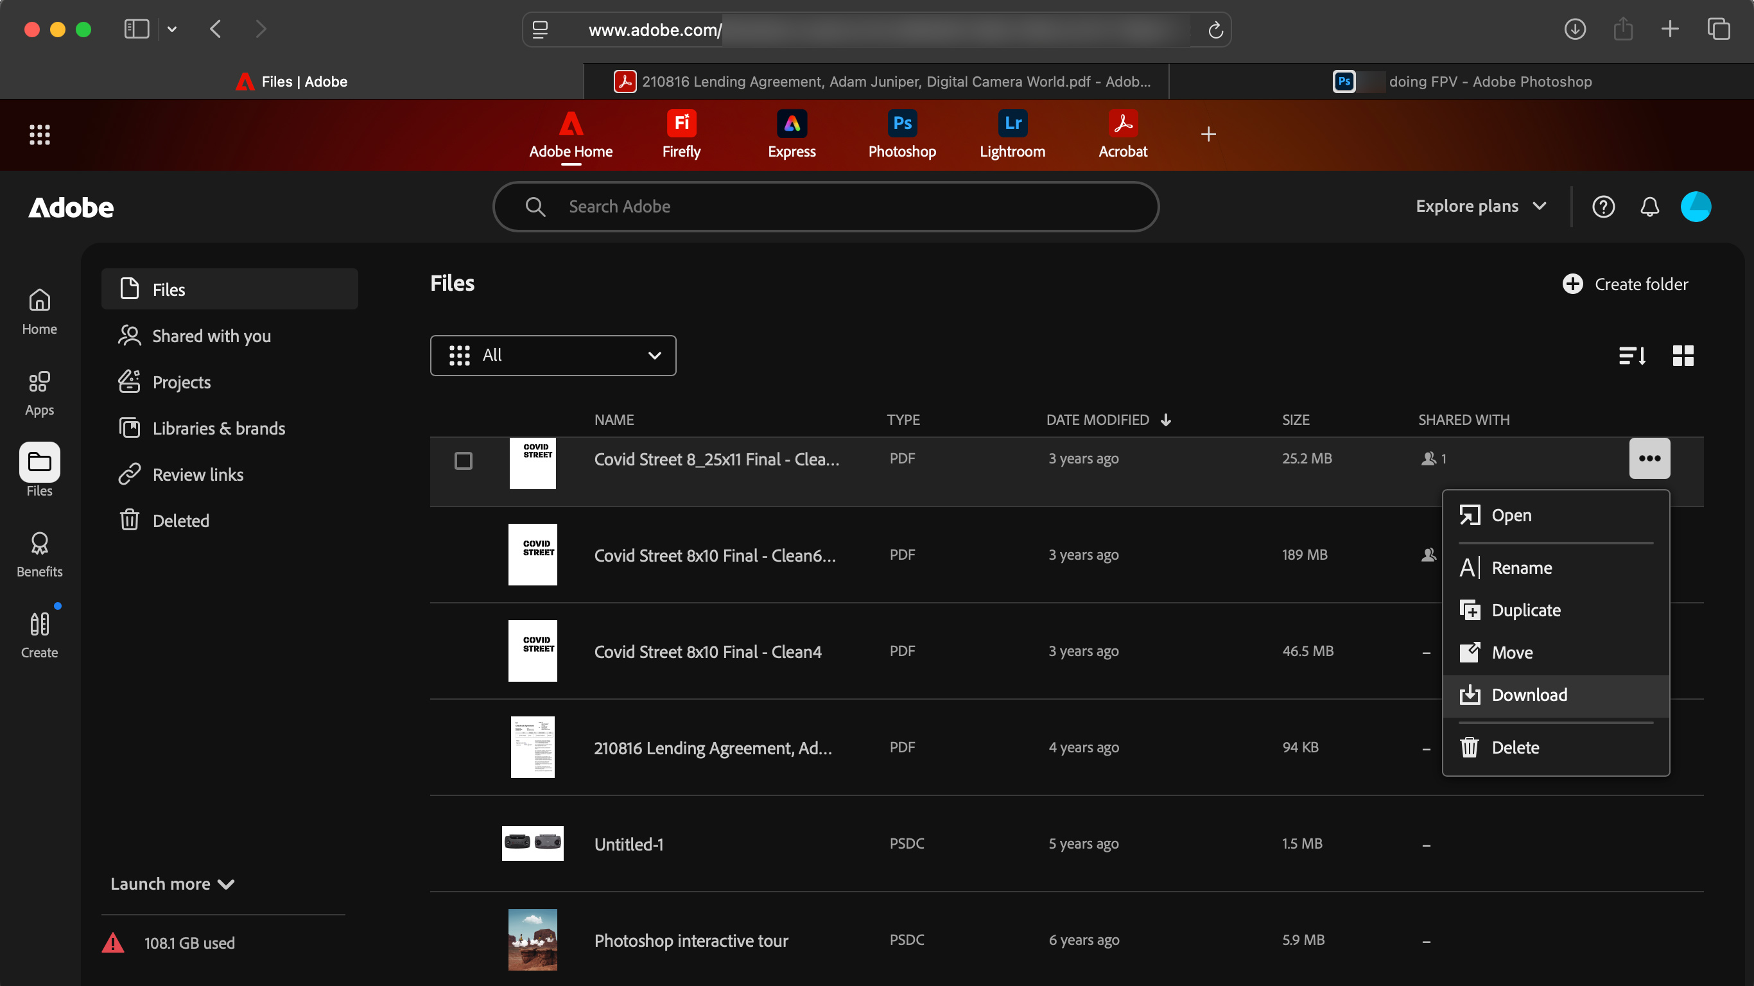
Task: Click the Safari address bar
Action: coord(876,30)
